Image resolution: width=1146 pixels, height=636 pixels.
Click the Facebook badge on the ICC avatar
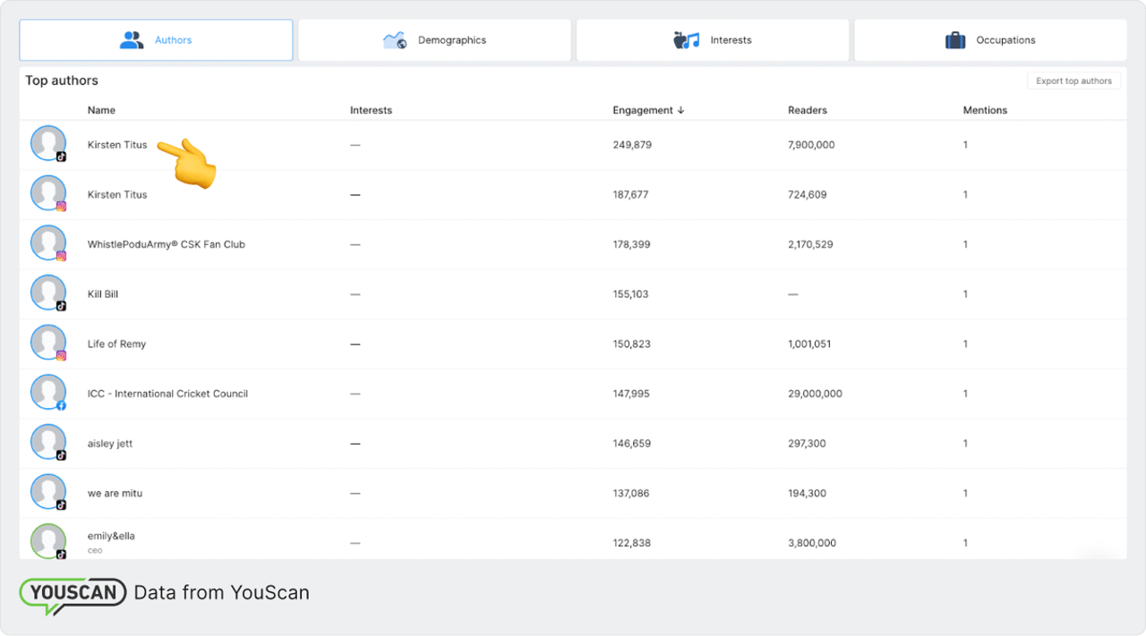click(59, 405)
